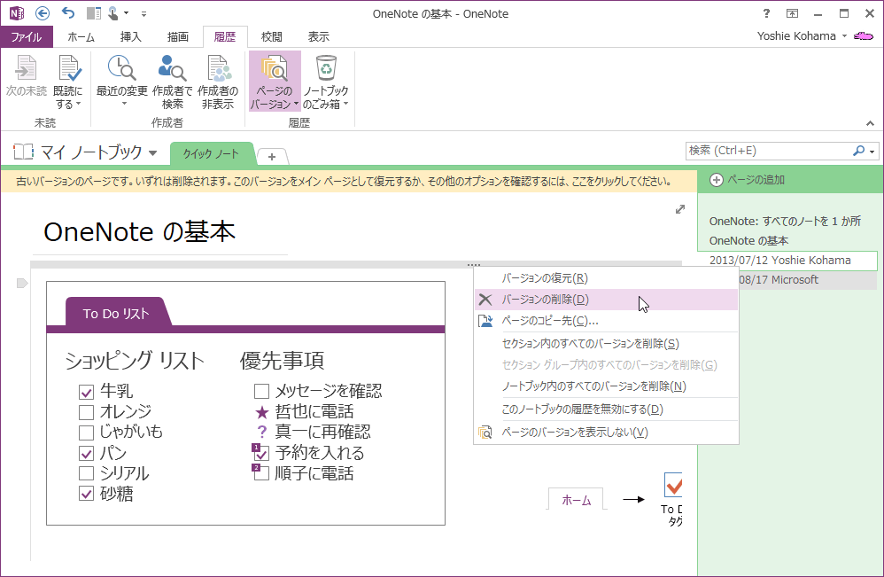The width and height of the screenshot is (884, 577).
Task: Click ノートブックのごみ箱 recycle bin icon
Action: (326, 67)
